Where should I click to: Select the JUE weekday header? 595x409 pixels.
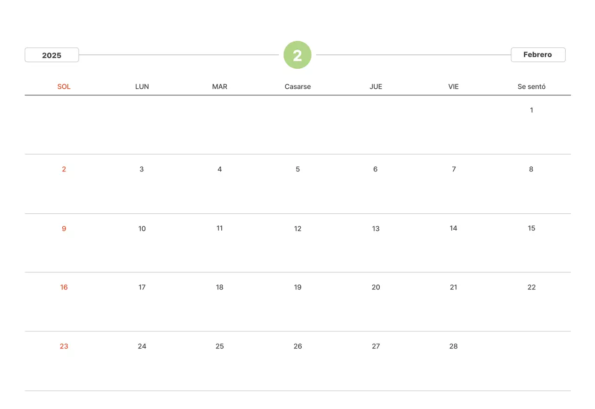pos(376,86)
